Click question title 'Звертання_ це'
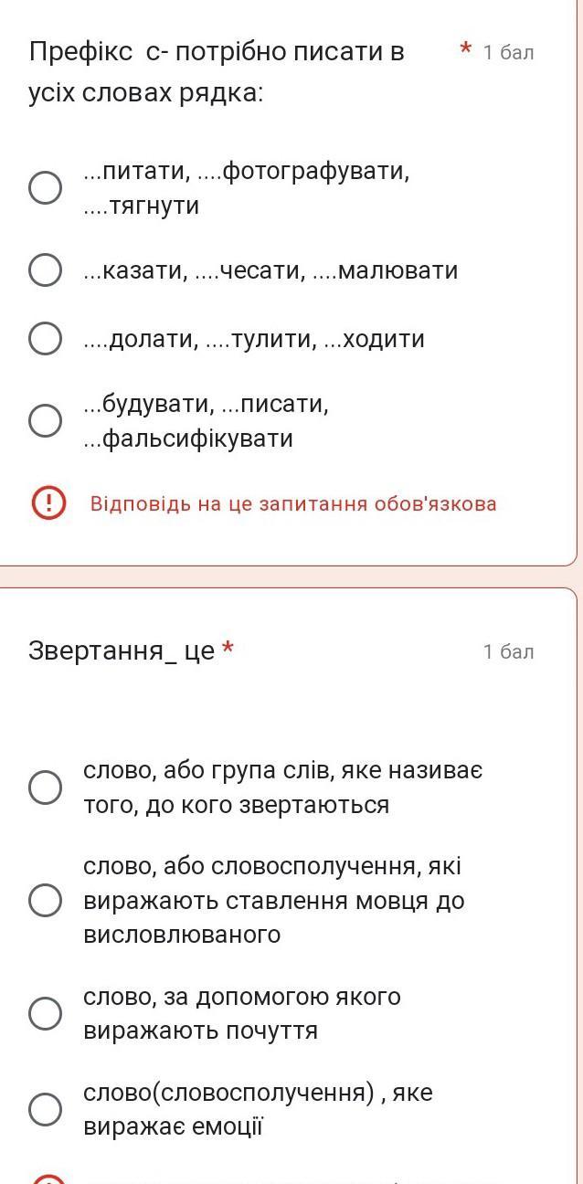 122,650
